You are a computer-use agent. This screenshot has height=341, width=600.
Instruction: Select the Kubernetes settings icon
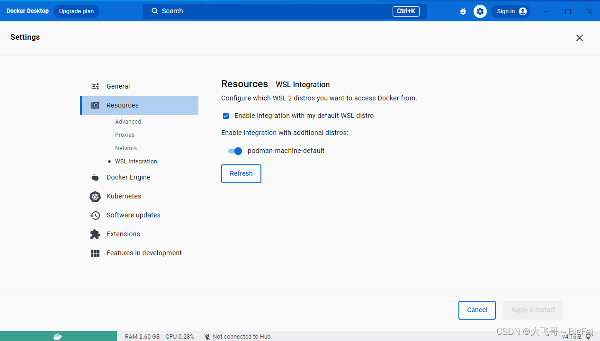click(x=95, y=196)
